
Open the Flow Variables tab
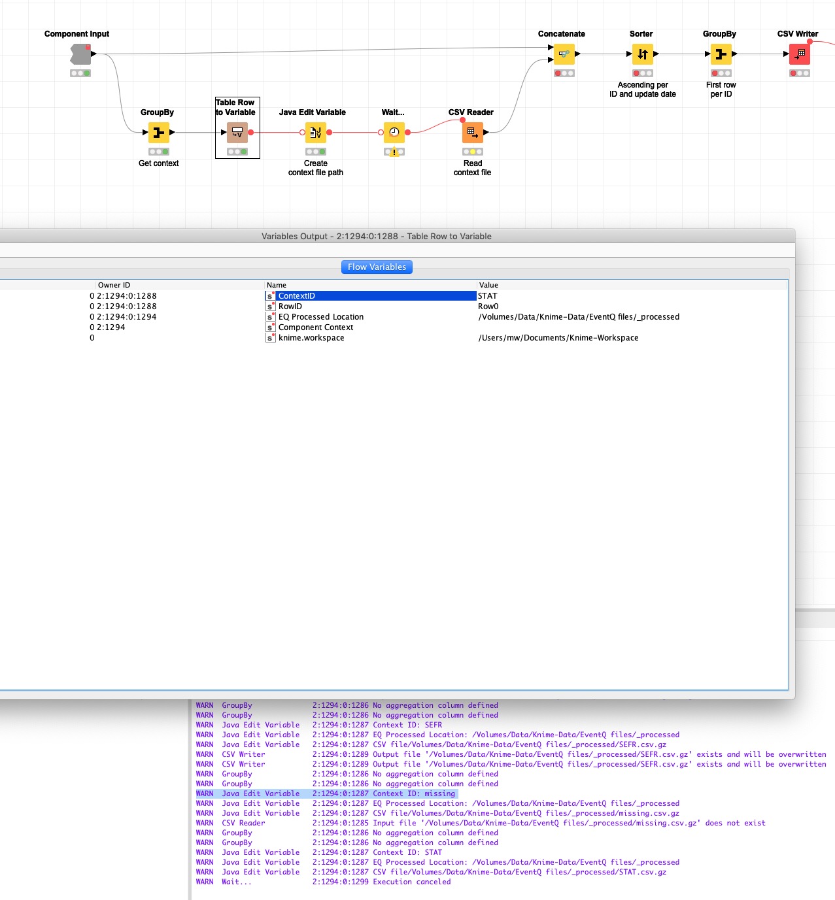(x=377, y=267)
